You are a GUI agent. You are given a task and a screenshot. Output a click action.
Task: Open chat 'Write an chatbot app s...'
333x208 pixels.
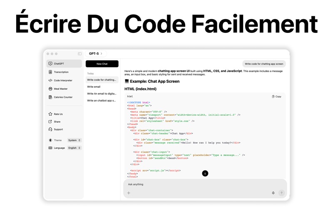(x=102, y=101)
